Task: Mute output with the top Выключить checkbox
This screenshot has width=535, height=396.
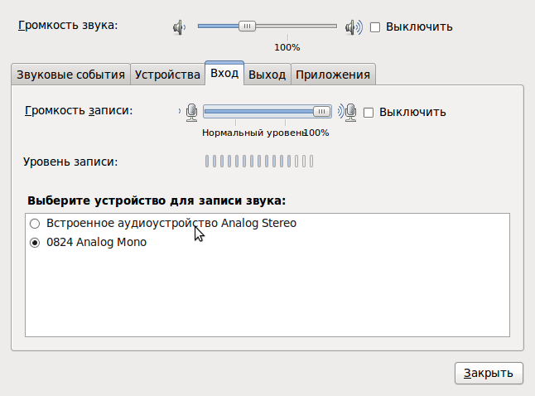Action: (375, 27)
